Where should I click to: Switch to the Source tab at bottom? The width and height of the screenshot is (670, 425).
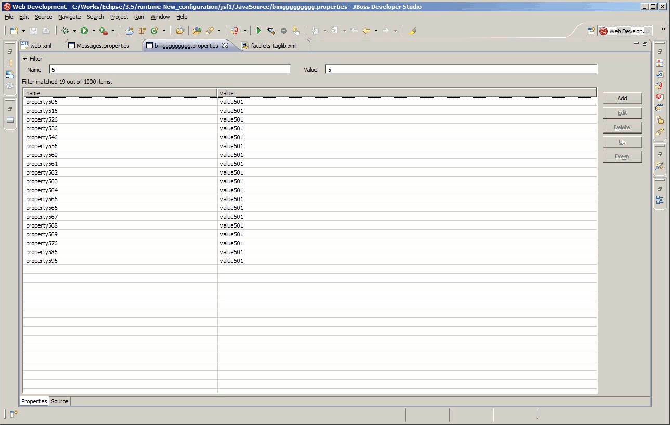(x=60, y=401)
